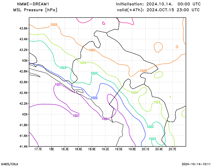
Task: Click the 18.3E longitude axis label
Action: [65, 149]
